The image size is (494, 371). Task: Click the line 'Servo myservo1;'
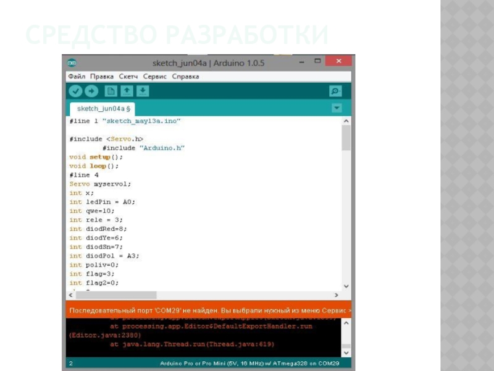tap(100, 184)
